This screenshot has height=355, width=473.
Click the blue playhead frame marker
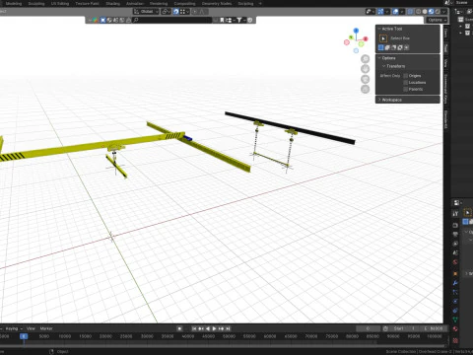(x=24, y=336)
